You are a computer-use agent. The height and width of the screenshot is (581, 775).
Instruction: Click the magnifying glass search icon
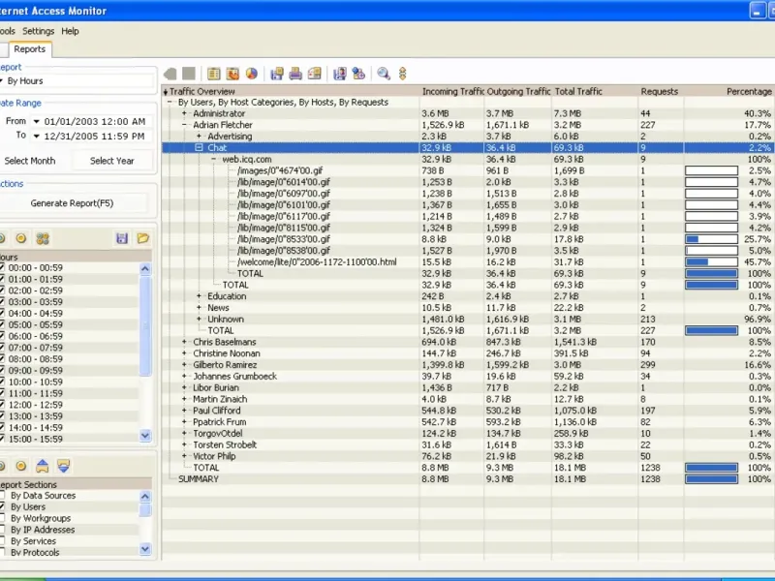(x=384, y=73)
